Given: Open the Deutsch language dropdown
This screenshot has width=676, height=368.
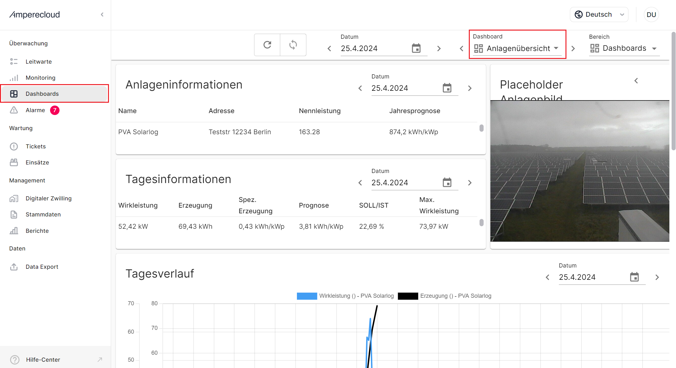Looking at the screenshot, I should [599, 14].
